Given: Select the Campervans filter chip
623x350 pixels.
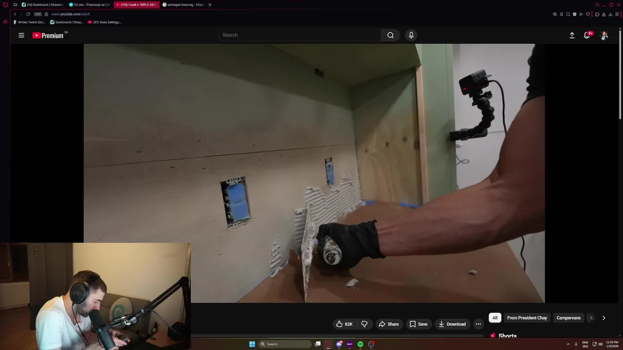Looking at the screenshot, I should point(568,318).
